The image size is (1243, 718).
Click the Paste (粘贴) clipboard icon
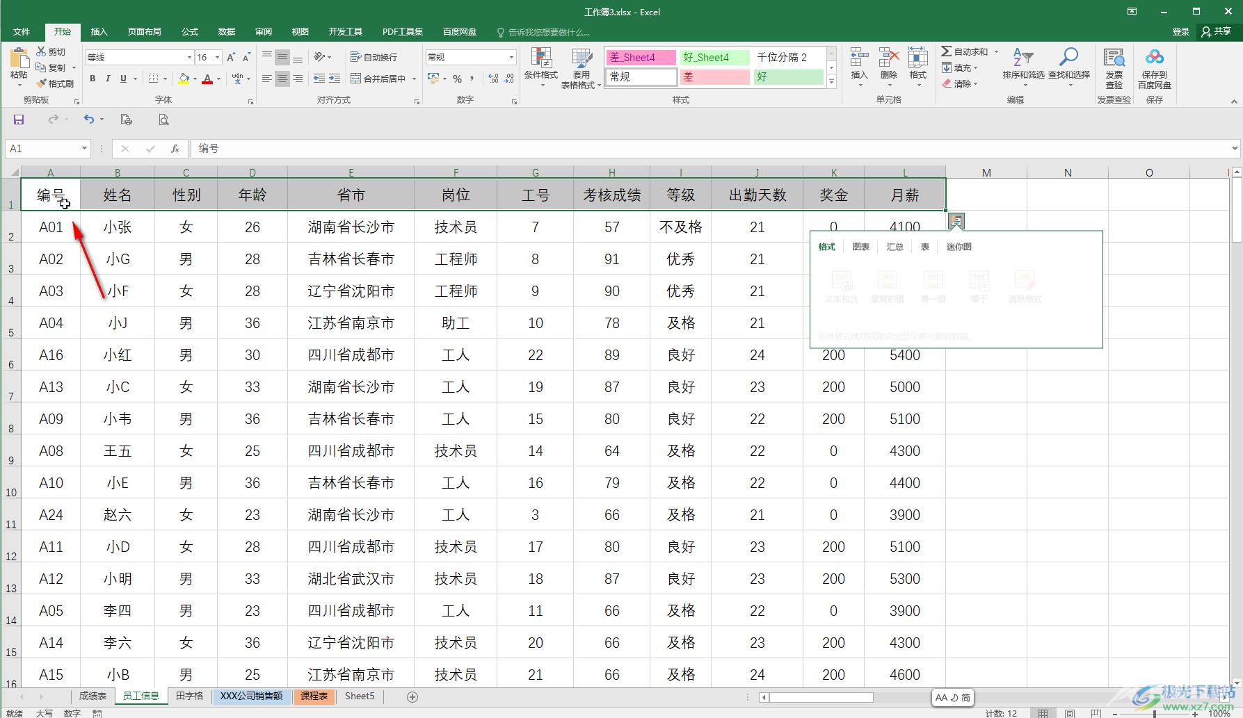(x=19, y=58)
